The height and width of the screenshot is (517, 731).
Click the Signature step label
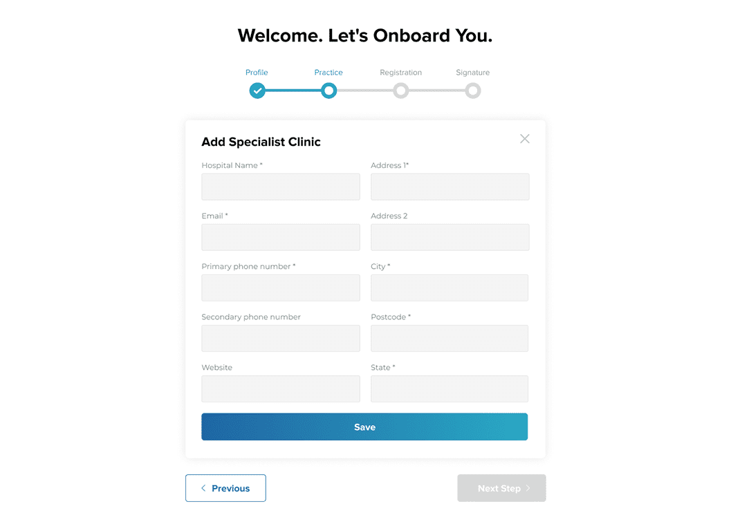[x=472, y=73]
